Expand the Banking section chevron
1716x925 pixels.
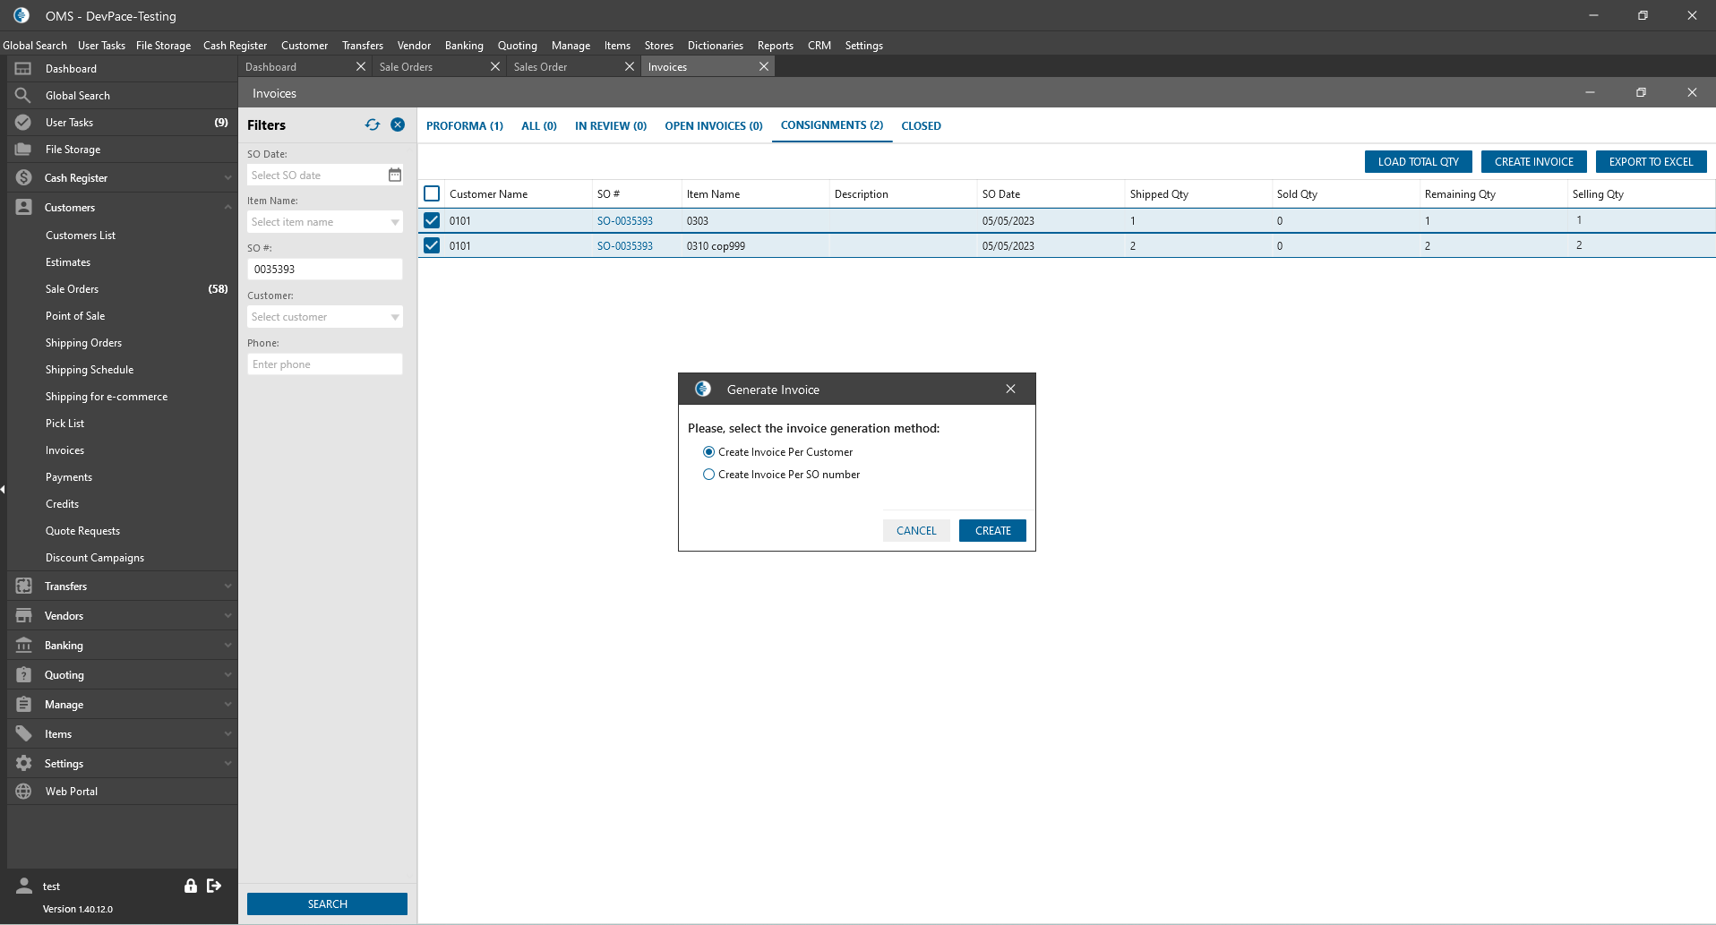[227, 646]
